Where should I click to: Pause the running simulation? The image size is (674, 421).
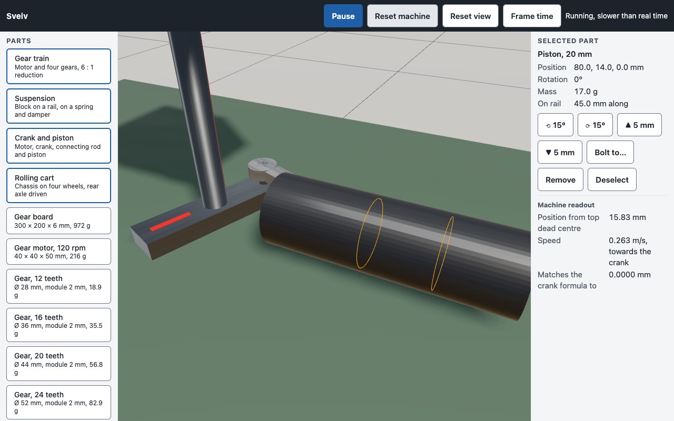343,16
